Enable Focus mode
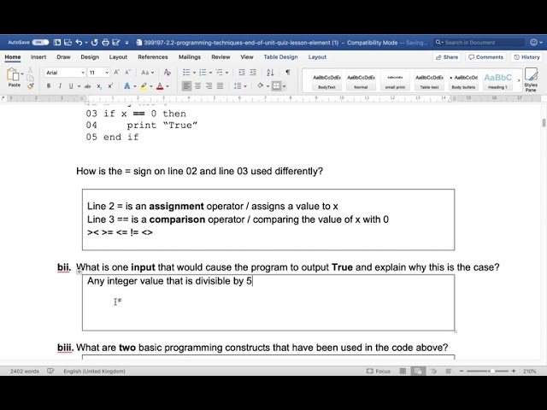This screenshot has width=547, height=410. [379, 371]
